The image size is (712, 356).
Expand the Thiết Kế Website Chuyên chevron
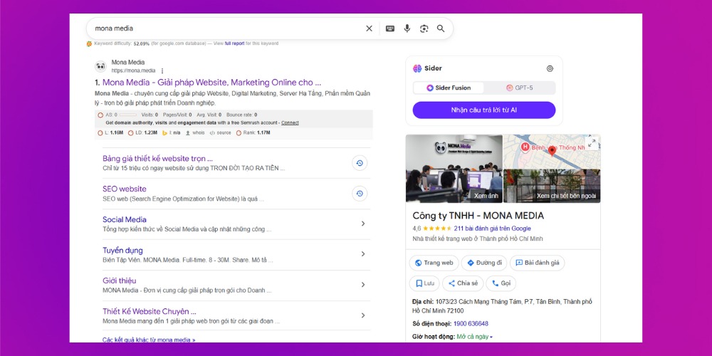[363, 315]
